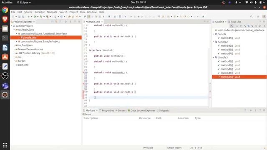The image size is (267, 150).
Task: Click the Save toolbar icon
Action: [19, 17]
